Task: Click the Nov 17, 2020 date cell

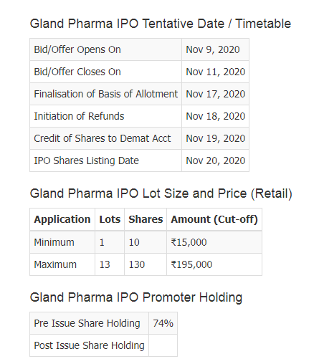Action: pos(215,94)
